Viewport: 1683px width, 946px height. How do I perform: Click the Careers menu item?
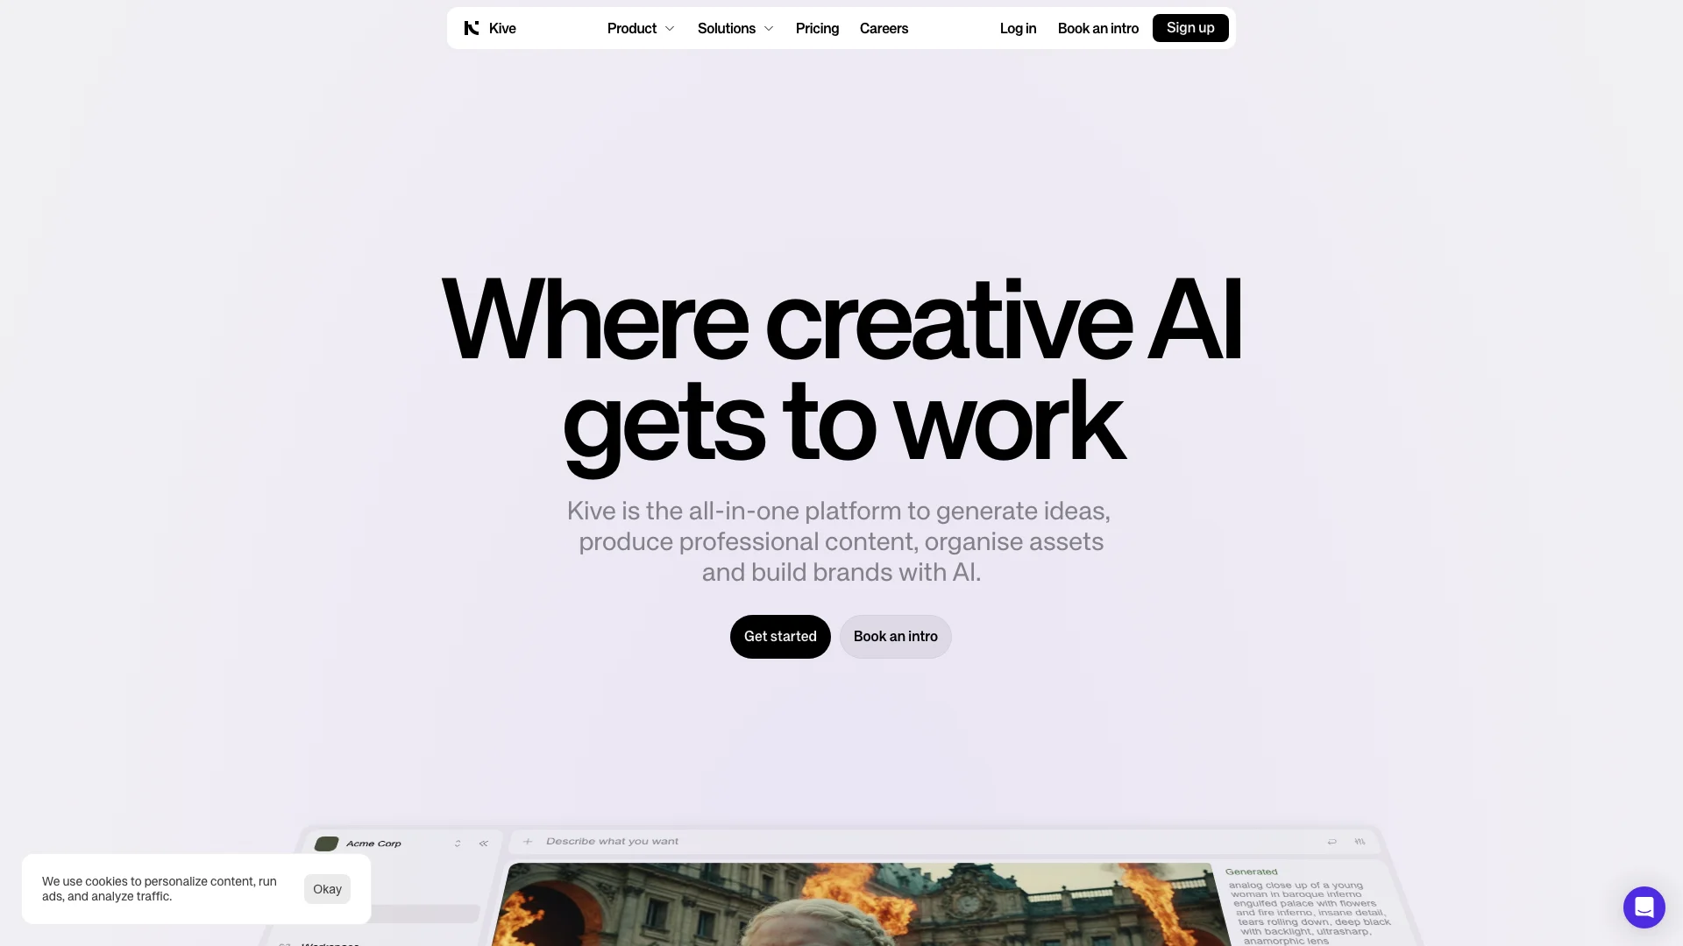click(x=883, y=28)
